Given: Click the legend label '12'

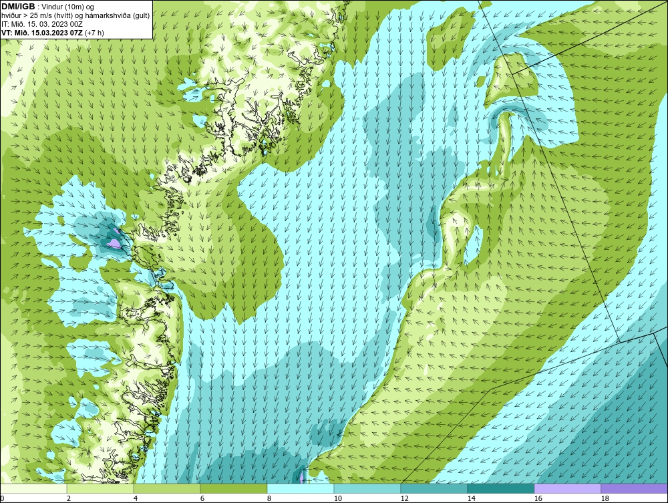Looking at the screenshot, I should click(x=405, y=499).
